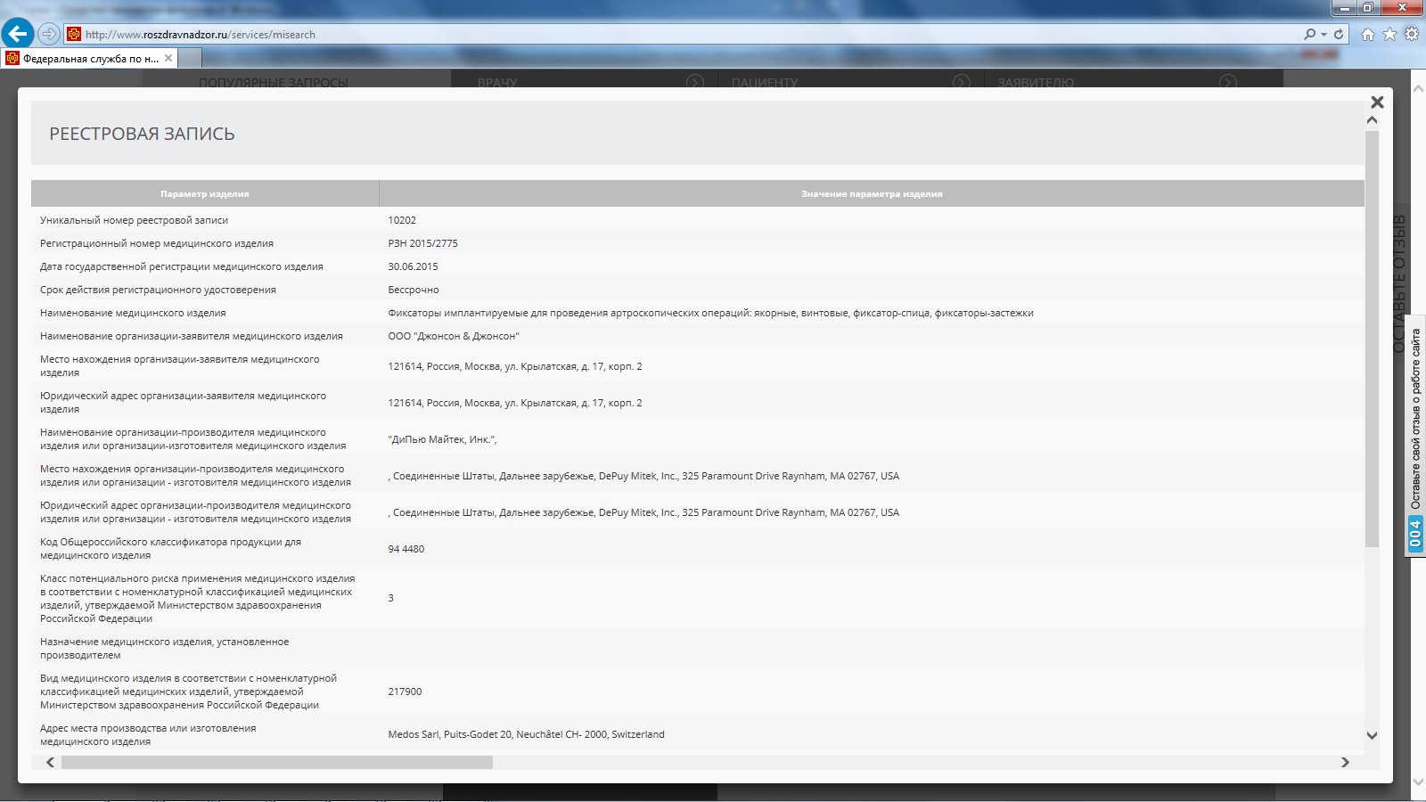This screenshot has width=1426, height=802.
Task: Select the Федеральная служба browser tab
Action: pos(89,58)
